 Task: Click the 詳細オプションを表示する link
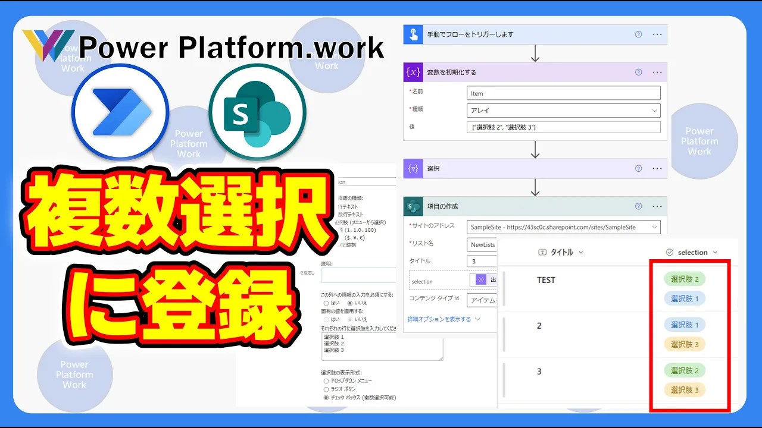coord(439,319)
